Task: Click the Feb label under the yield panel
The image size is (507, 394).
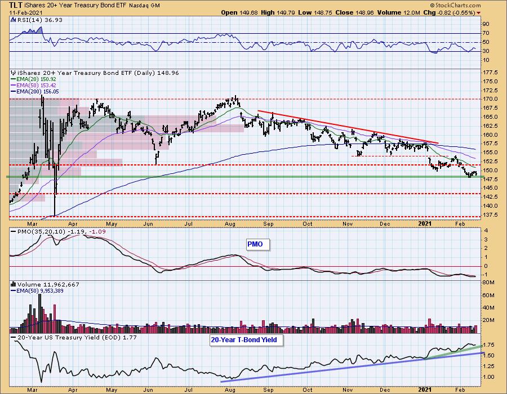Action: pyautogui.click(x=460, y=390)
